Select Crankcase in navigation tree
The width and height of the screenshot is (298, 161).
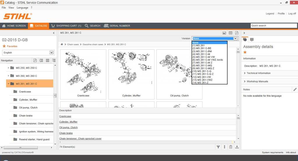coord(25,92)
